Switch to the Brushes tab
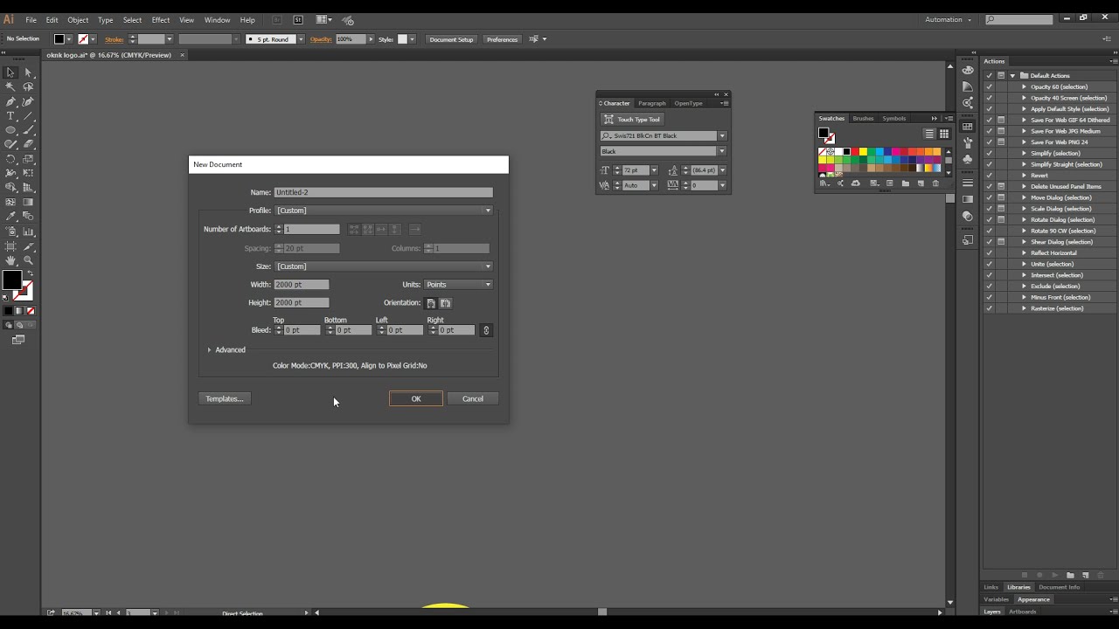The height and width of the screenshot is (629, 1119). pos(863,119)
